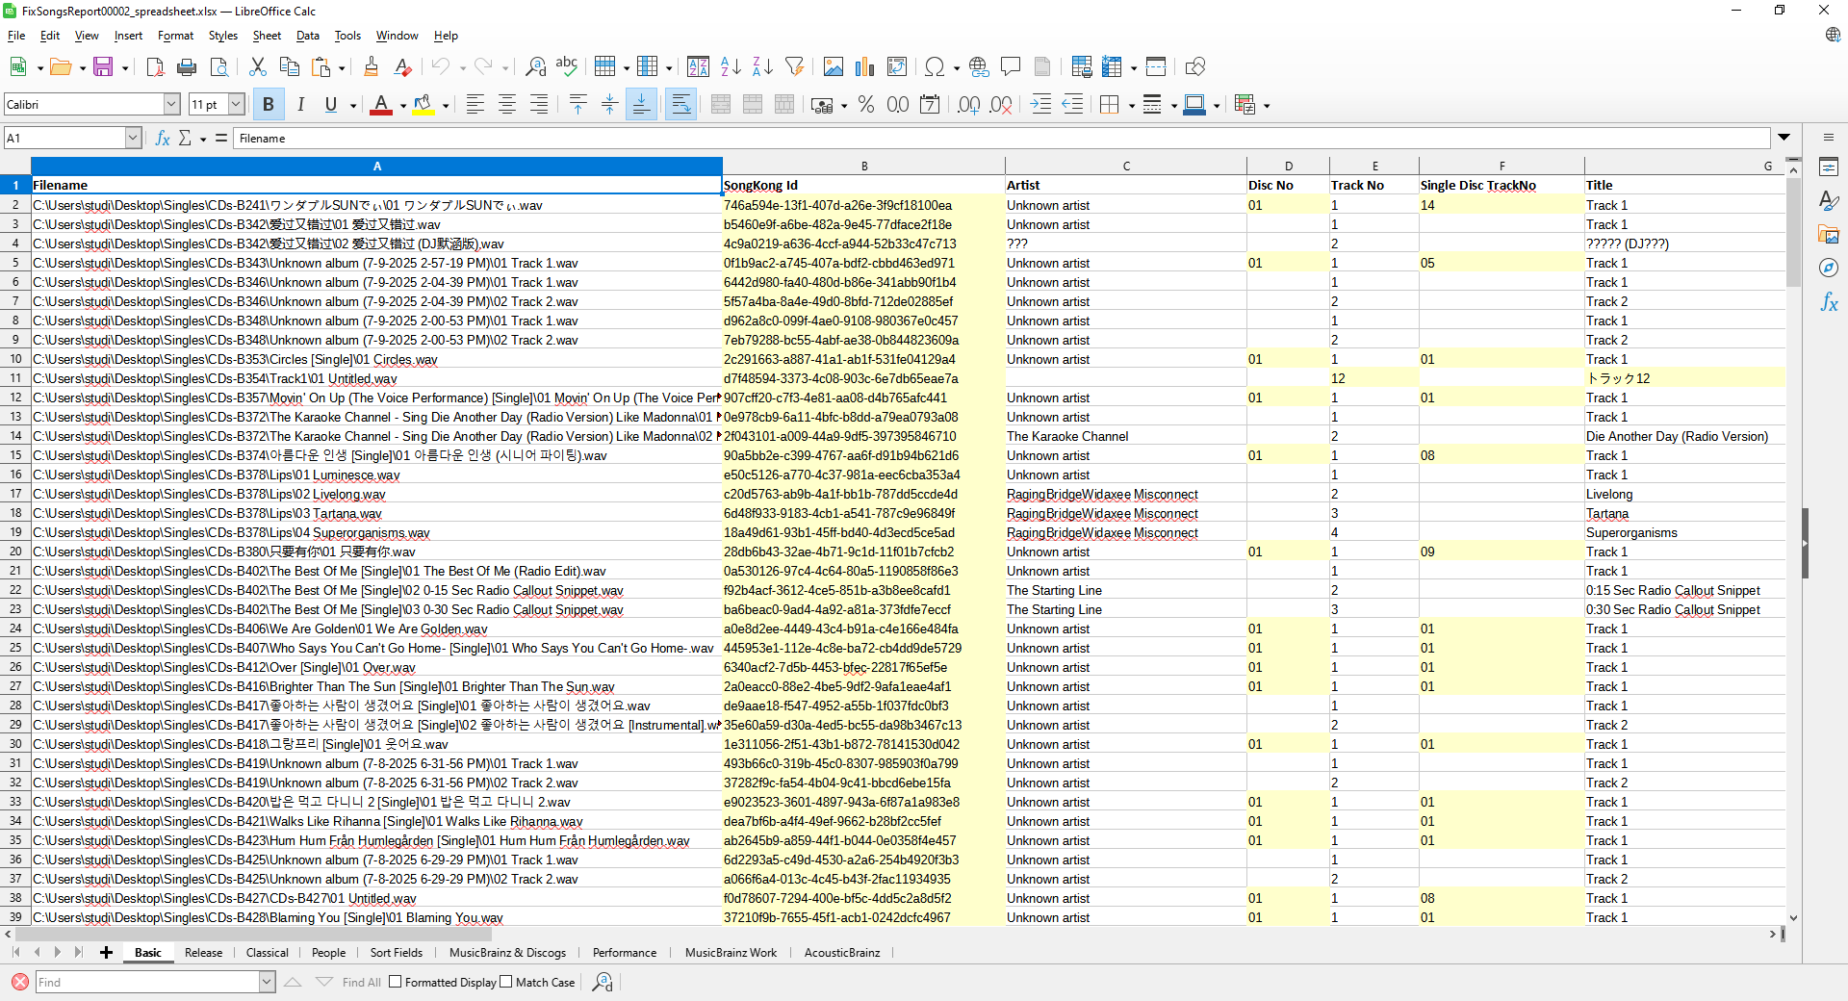Switch to the Release sheet tab

tap(203, 953)
